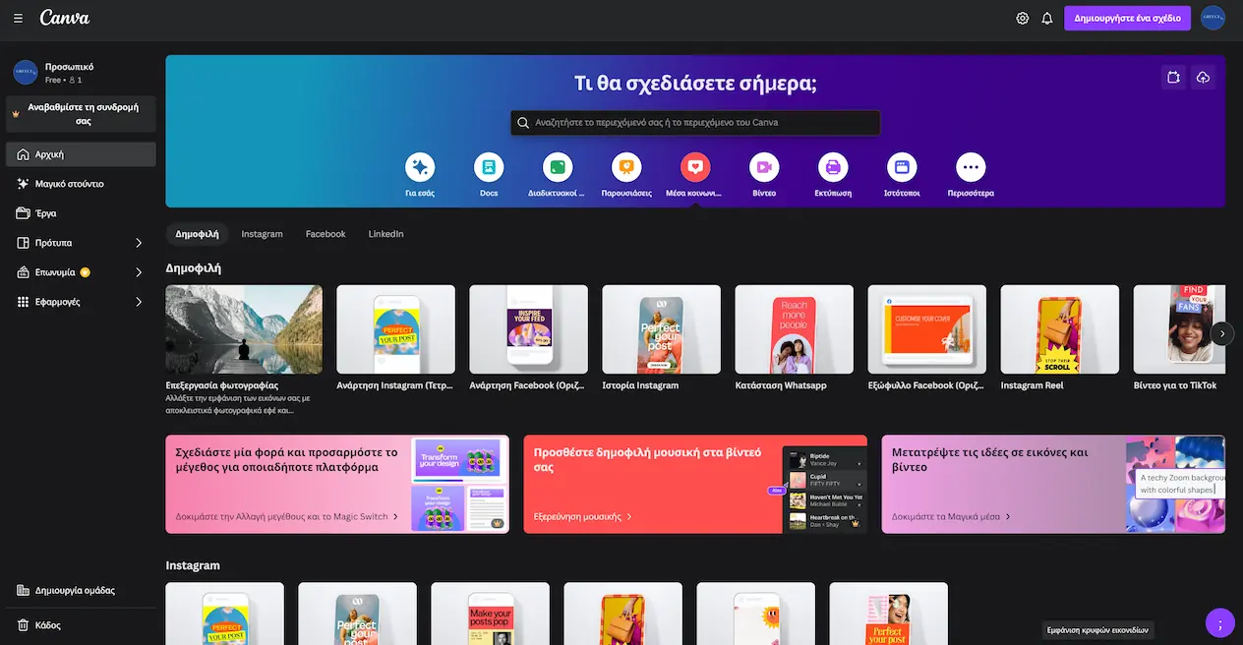This screenshot has width=1243, height=645.
Task: Click the Δημιουργήστε ένα σχέδιο button
Action: coord(1127,17)
